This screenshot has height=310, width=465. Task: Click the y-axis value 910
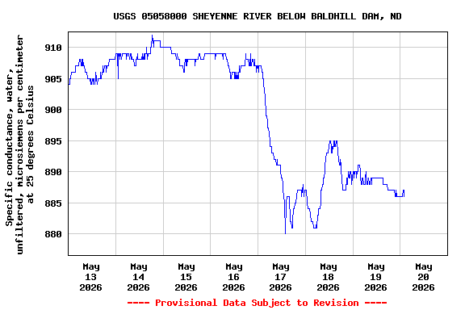(53, 48)
